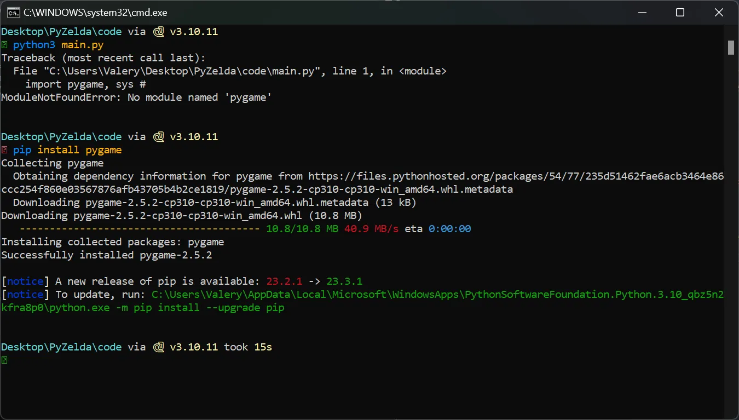
Task: Click the window title text 'C:\WINDOWS\system32\cmd.exe'
Action: (95, 12)
